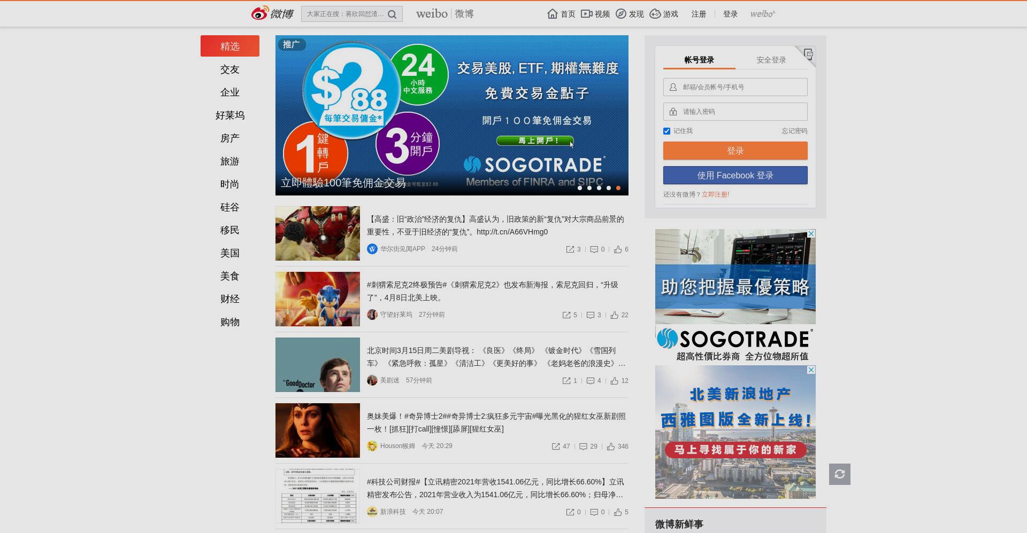Click 守望好莱坞 author avatar

tap(372, 315)
